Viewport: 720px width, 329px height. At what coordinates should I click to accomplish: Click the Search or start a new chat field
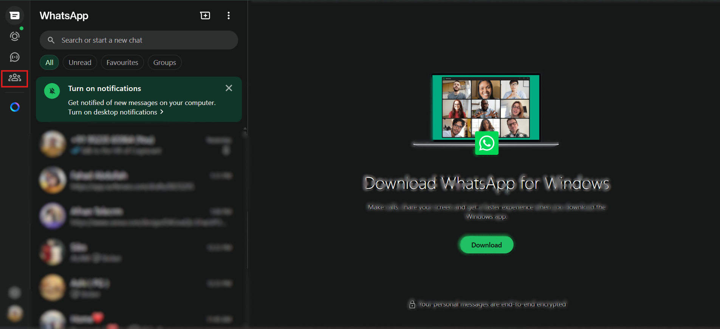[x=139, y=40]
